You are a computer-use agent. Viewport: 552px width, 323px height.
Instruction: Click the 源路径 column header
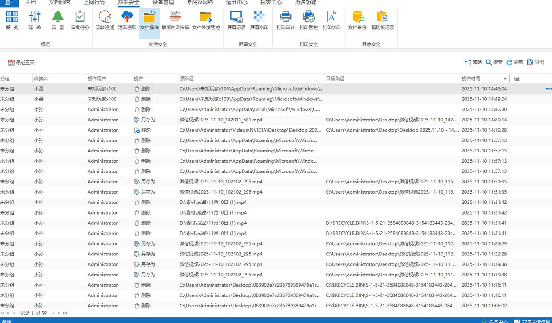pos(187,79)
